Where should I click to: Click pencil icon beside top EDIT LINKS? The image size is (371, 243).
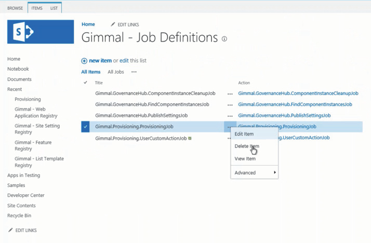[x=113, y=24]
